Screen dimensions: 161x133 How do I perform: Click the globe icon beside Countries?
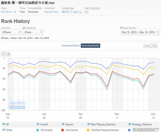coord(24,28)
